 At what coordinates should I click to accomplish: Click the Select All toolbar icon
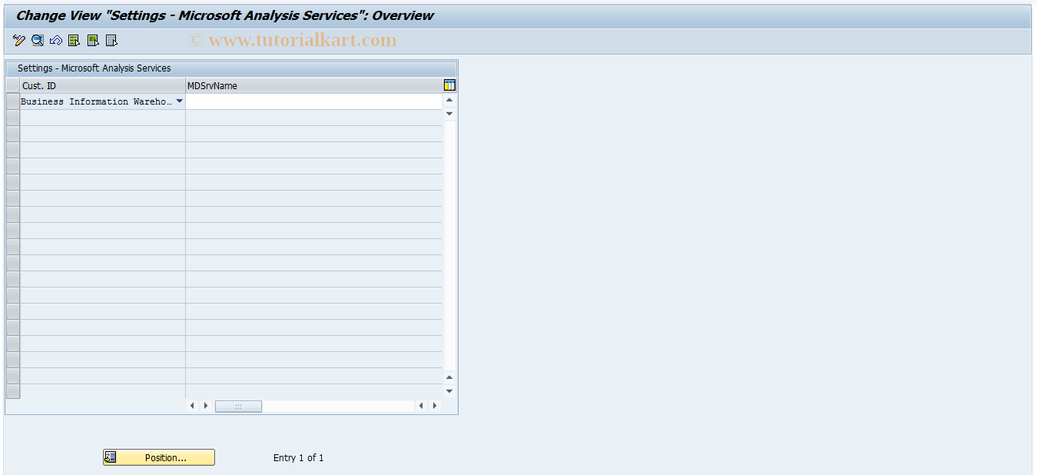(74, 41)
